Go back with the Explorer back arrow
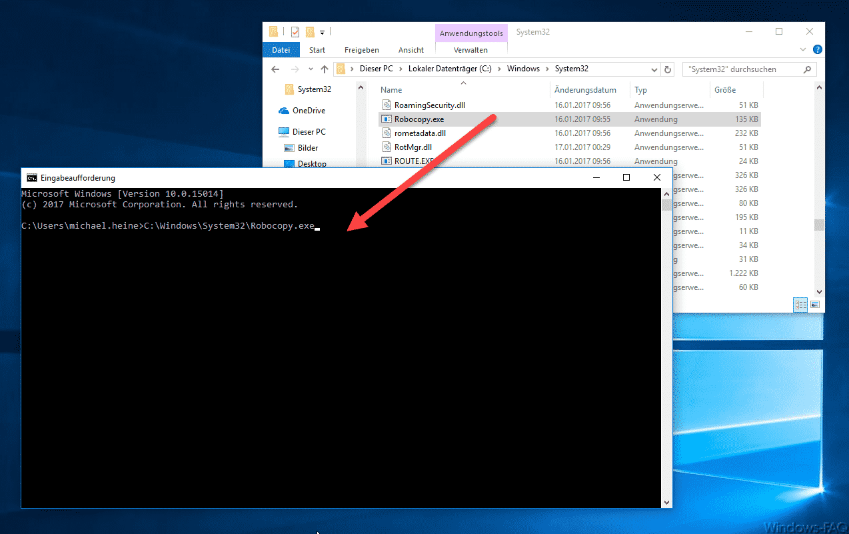849x534 pixels. pos(276,69)
